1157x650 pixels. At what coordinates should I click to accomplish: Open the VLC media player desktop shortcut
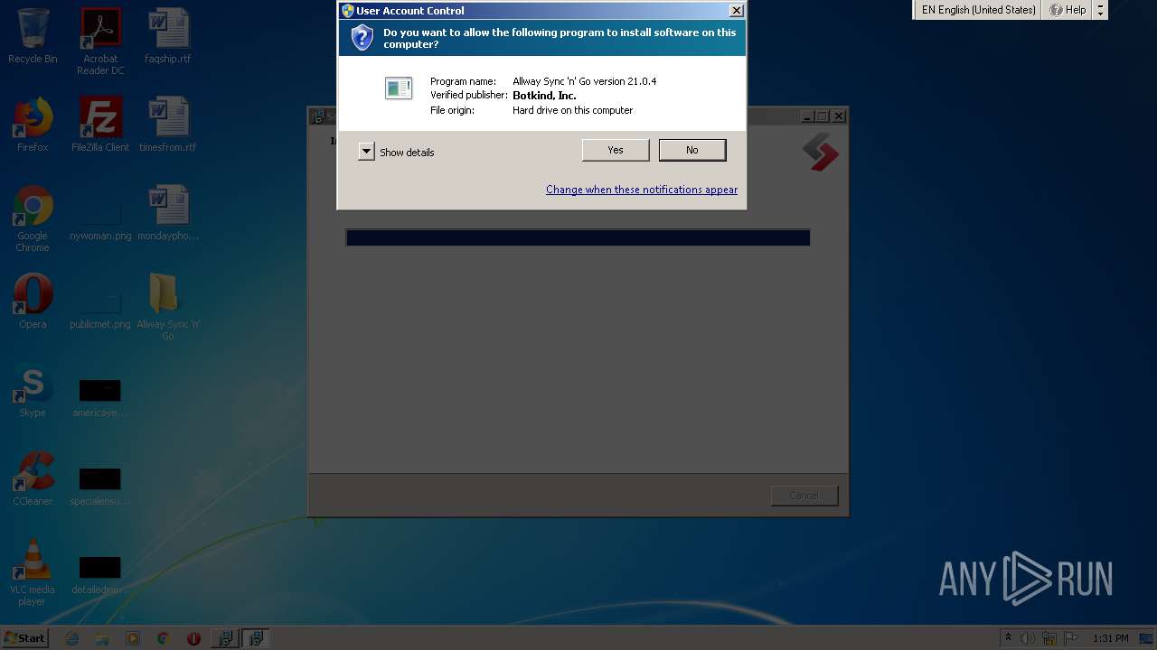pyautogui.click(x=33, y=572)
